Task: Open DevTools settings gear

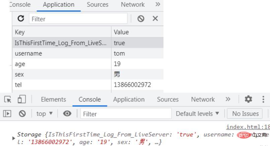Action: tap(248, 99)
